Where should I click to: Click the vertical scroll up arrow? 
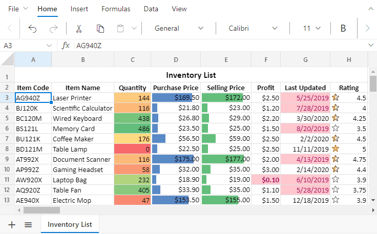coord(373,72)
